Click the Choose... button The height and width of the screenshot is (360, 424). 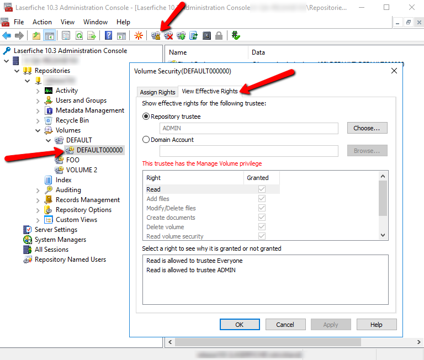pos(367,128)
